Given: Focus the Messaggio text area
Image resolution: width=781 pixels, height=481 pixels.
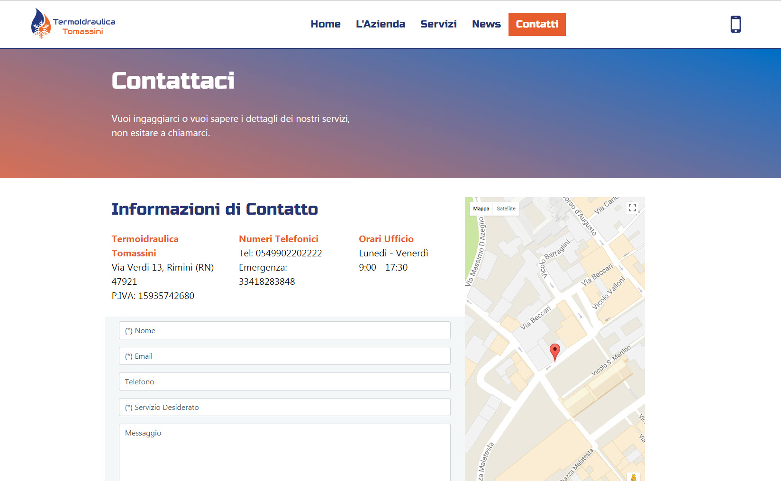Looking at the screenshot, I should [x=284, y=453].
